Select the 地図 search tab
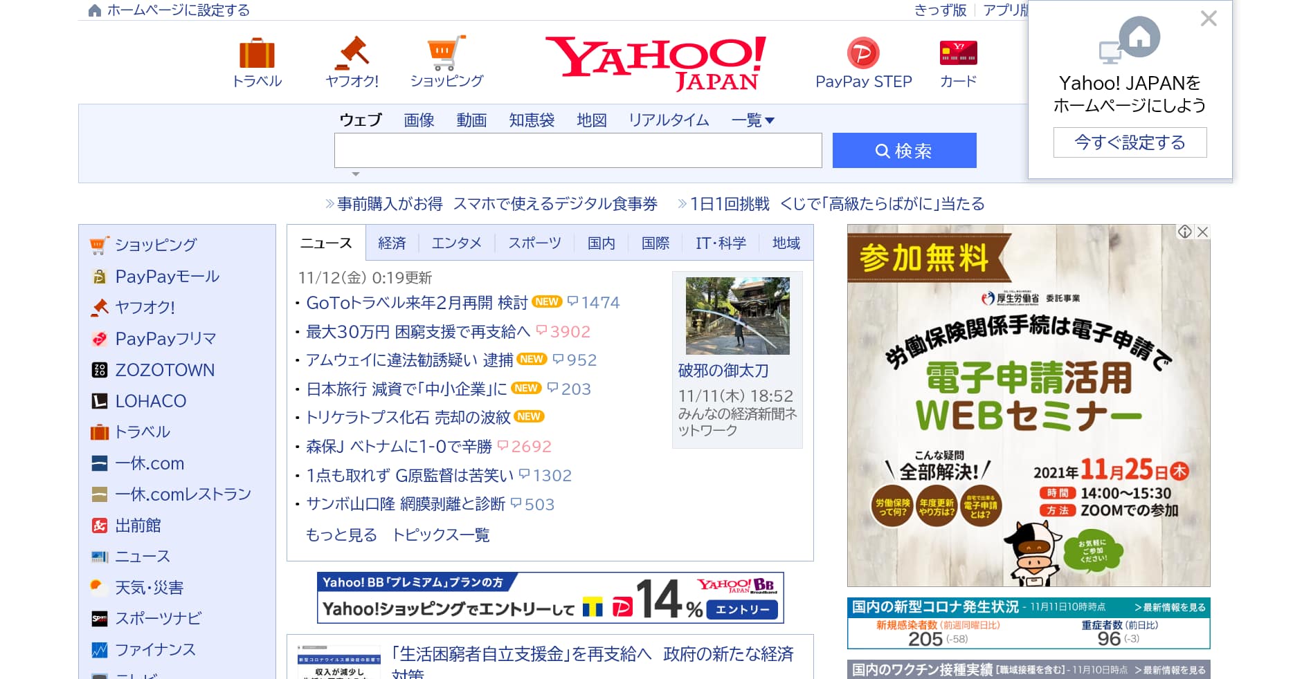This screenshot has height=679, width=1311. pos(592,120)
